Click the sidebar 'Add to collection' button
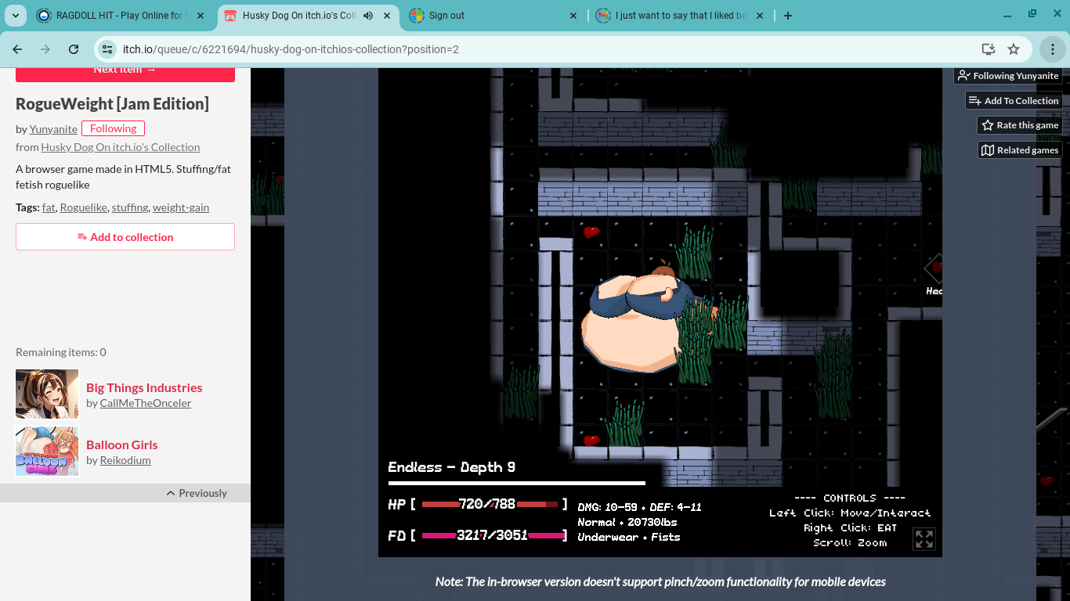Viewport: 1070px width, 601px height. [x=125, y=237]
